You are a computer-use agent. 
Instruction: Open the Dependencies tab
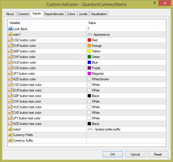54,14
